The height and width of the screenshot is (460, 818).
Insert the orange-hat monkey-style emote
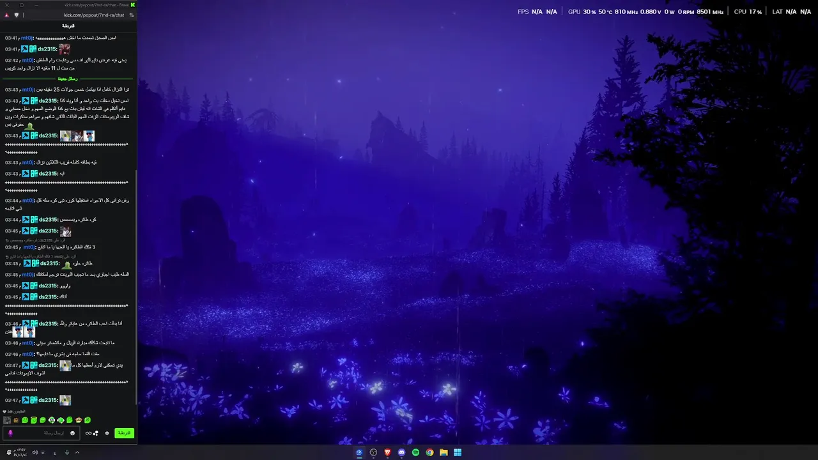79,420
